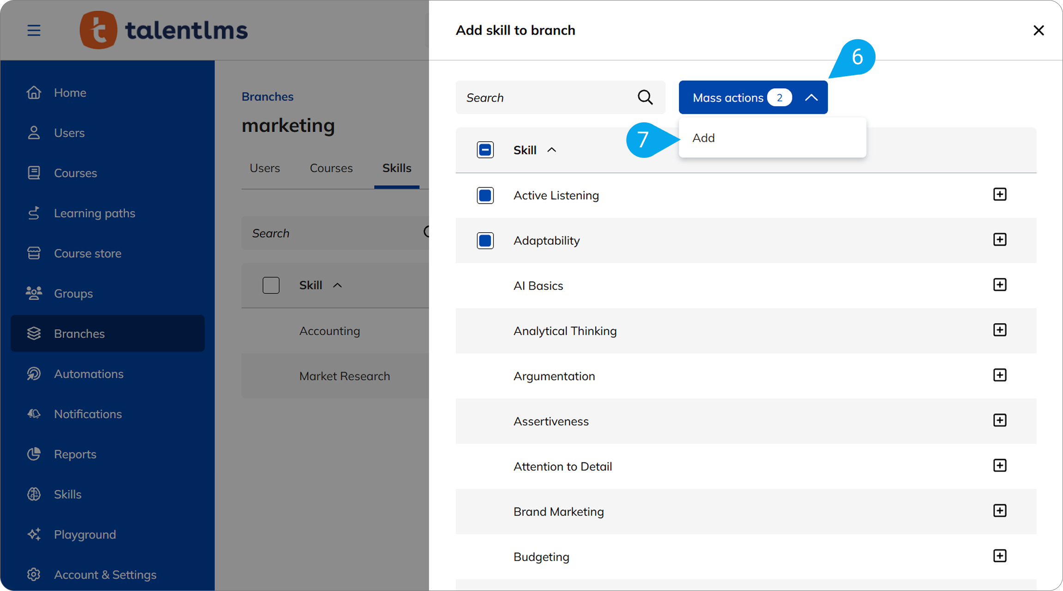The height and width of the screenshot is (591, 1063).
Task: Click the Reports pie chart icon
Action: tap(34, 454)
